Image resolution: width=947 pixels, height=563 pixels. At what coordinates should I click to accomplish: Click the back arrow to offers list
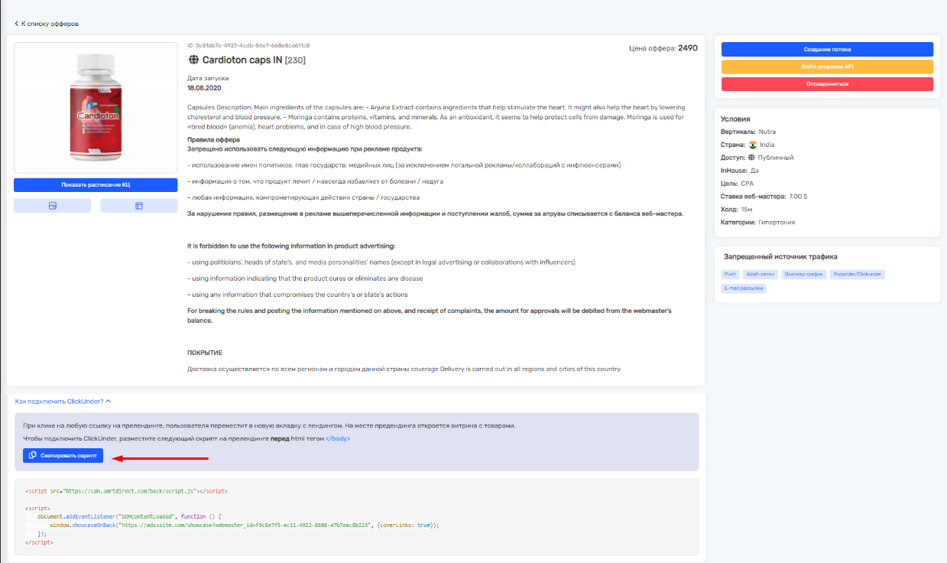(17, 24)
